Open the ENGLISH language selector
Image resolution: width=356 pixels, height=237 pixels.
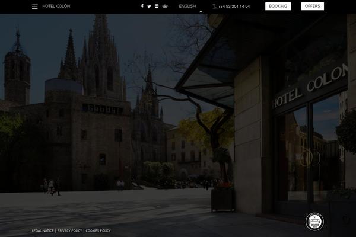click(x=187, y=6)
